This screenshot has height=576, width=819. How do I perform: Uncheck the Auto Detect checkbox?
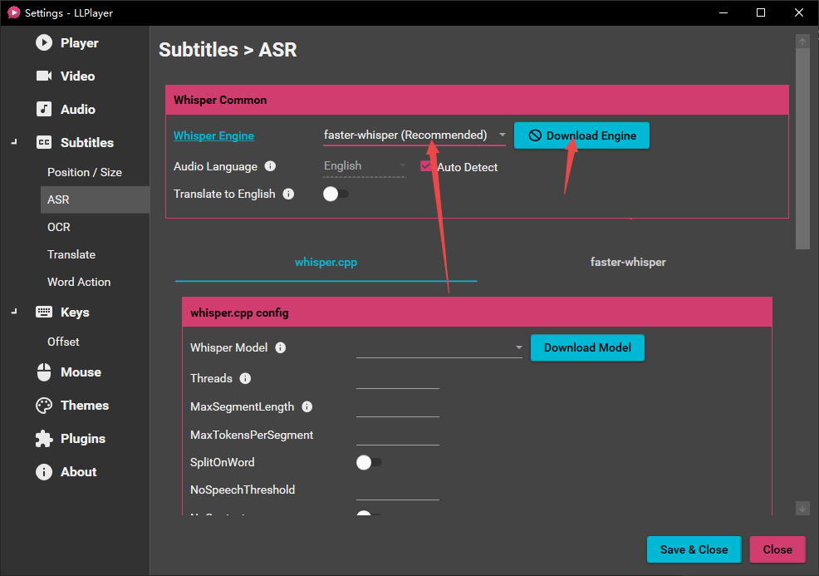click(427, 166)
